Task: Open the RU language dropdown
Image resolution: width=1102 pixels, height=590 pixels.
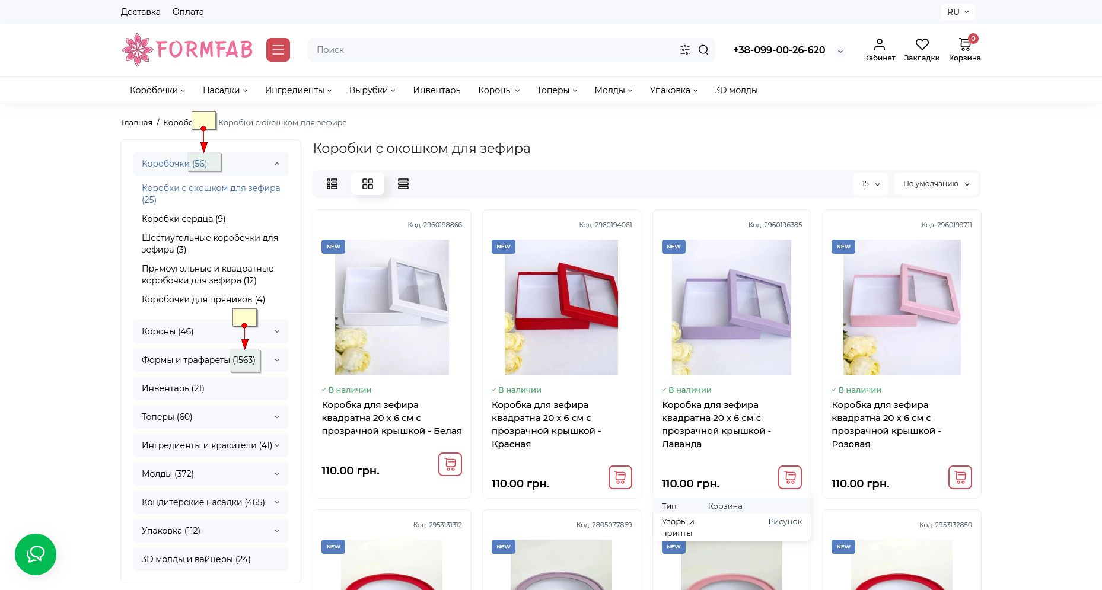Action: click(958, 12)
